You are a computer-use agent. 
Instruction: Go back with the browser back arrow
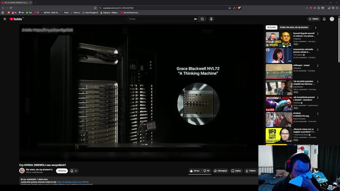(3, 8)
